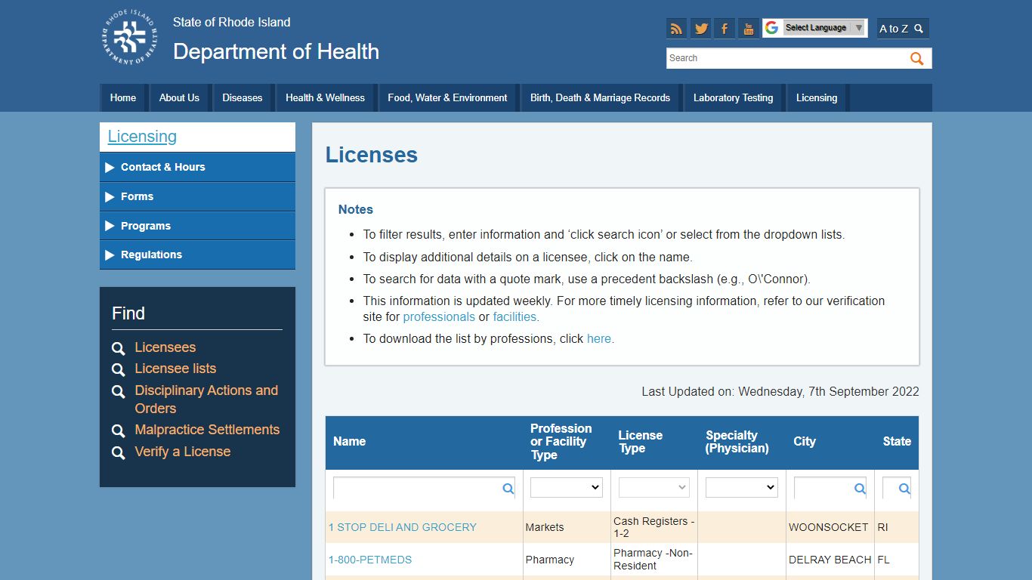Open the 1-800-PETMEDS licensee details

(x=370, y=560)
